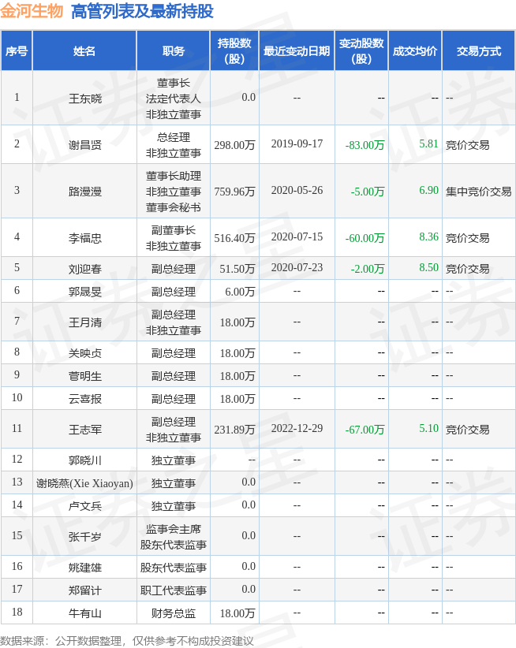
Task: Click the 高管列表及最新持股 heading
Action: (x=142, y=11)
